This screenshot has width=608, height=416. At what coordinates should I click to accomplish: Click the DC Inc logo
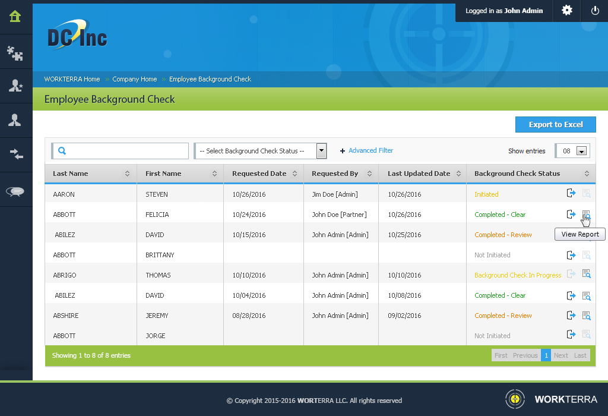pyautogui.click(x=77, y=36)
